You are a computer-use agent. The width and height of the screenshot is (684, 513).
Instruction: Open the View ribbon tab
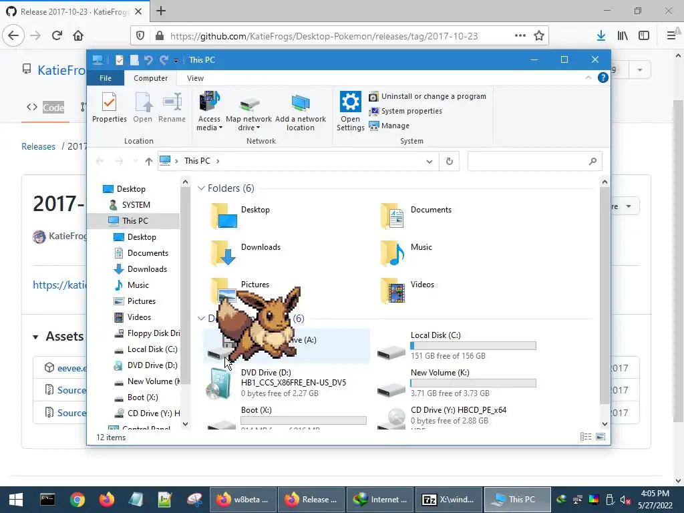195,78
